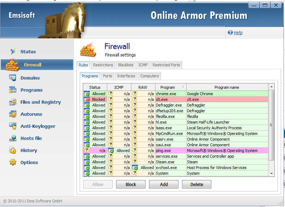Click the rules list scroll up arrow
Image resolution: width=285 pixels, height=207 pixels.
(x=271, y=87)
